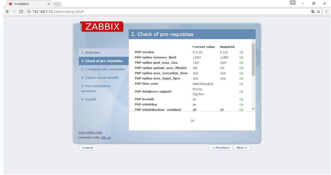Click the 'PHP bcmath' label

(145, 99)
